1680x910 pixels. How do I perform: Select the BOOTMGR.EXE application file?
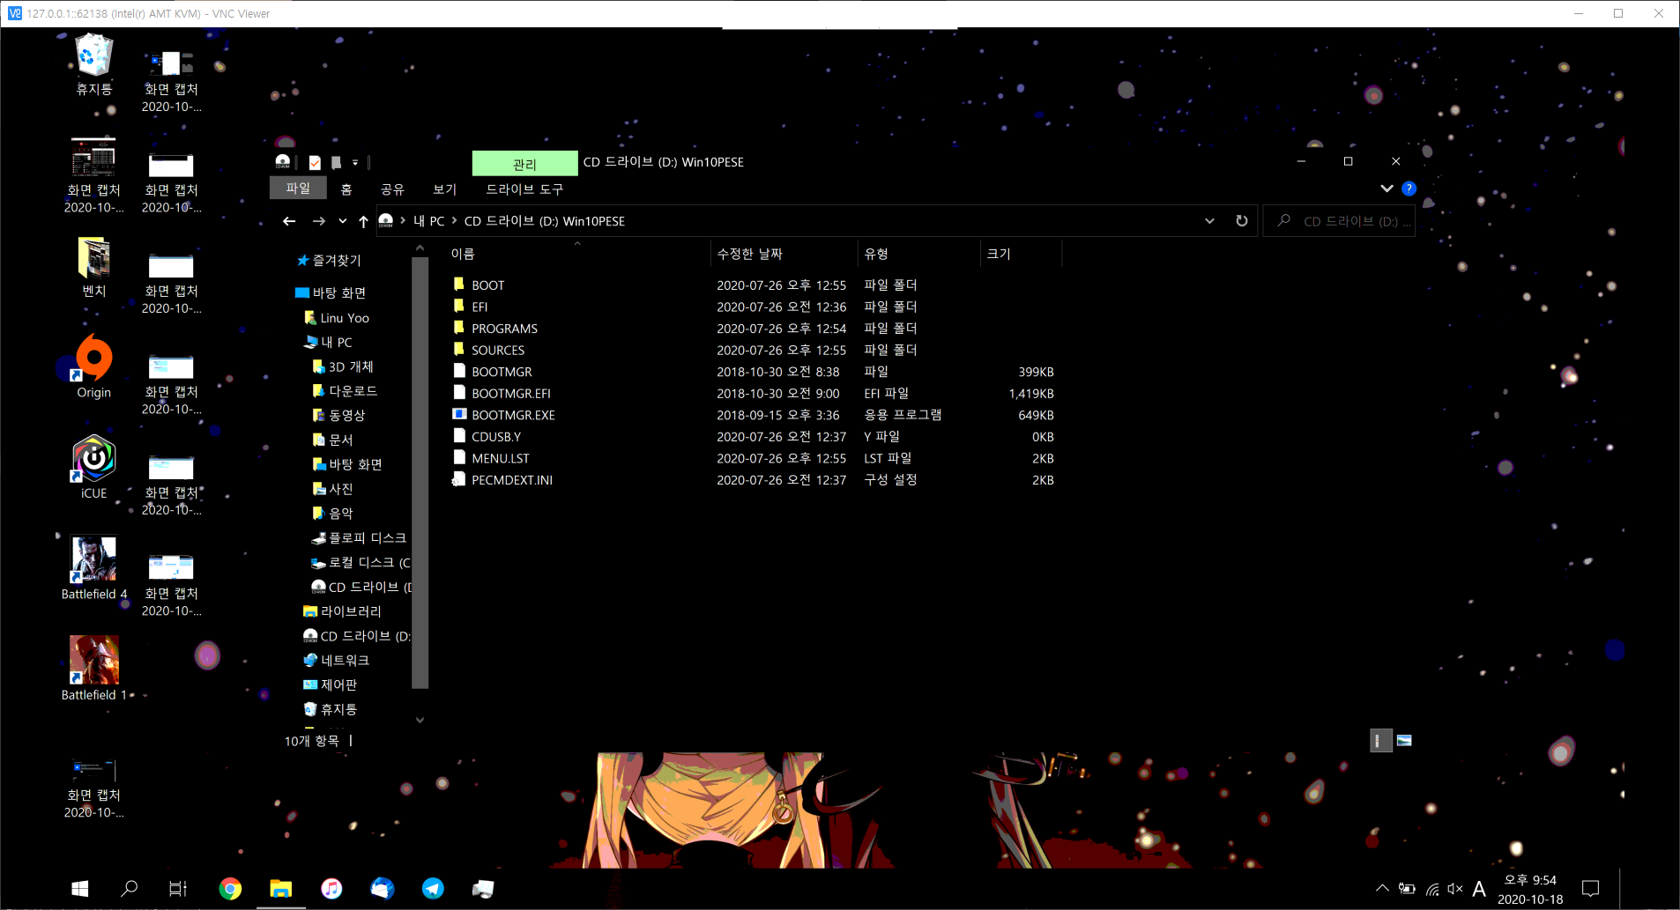(512, 415)
